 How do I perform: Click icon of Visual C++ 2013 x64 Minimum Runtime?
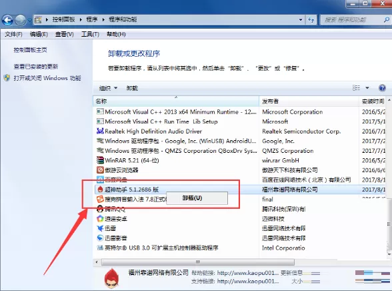click(x=100, y=111)
